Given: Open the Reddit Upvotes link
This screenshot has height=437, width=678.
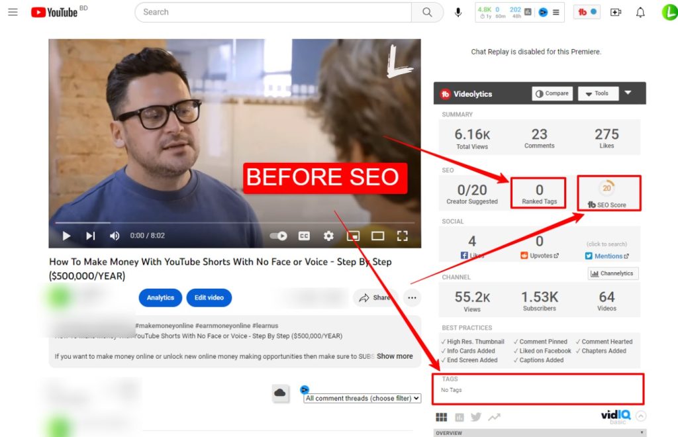Looking at the screenshot, I should (x=540, y=256).
